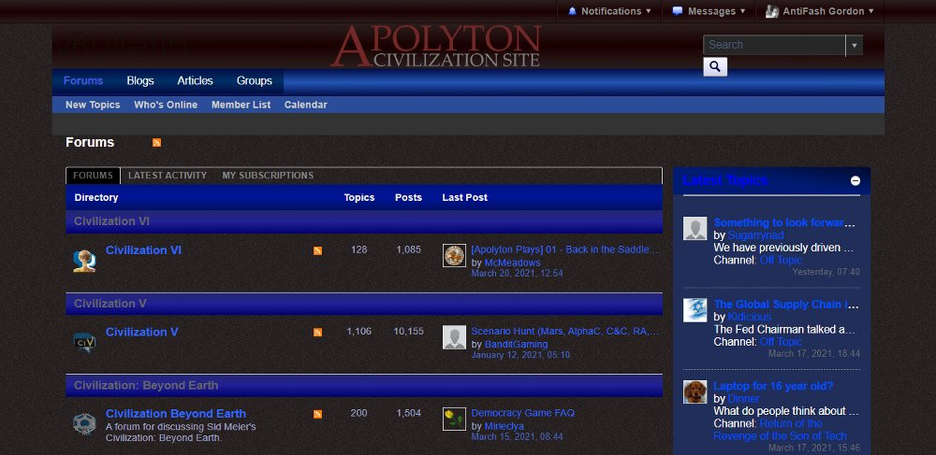Viewport: 936px width, 455px height.
Task: Open Apolyton Plays 01 Back in the Saddle post
Action: (566, 249)
